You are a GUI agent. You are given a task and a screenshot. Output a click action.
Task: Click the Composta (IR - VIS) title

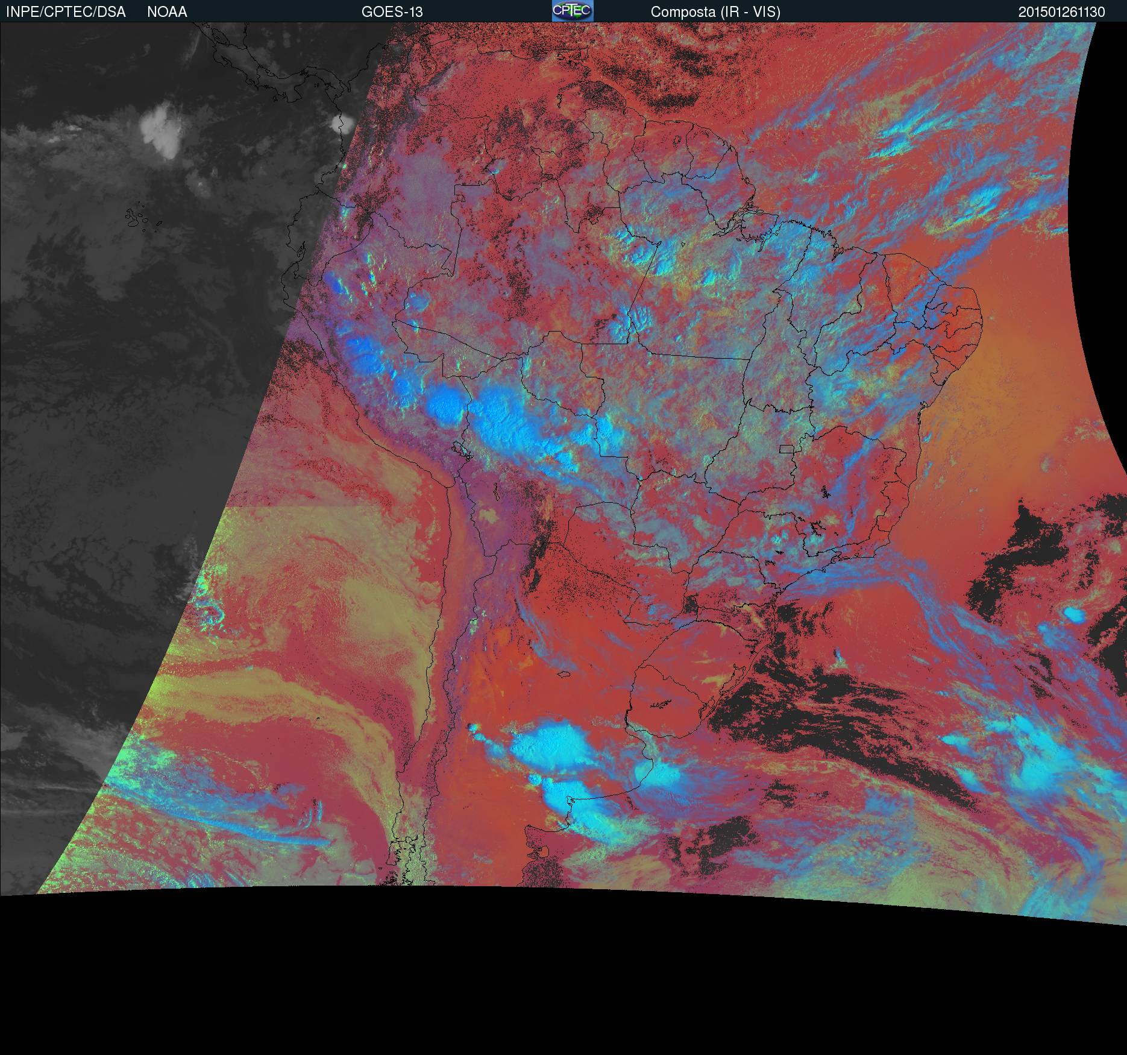[715, 12]
